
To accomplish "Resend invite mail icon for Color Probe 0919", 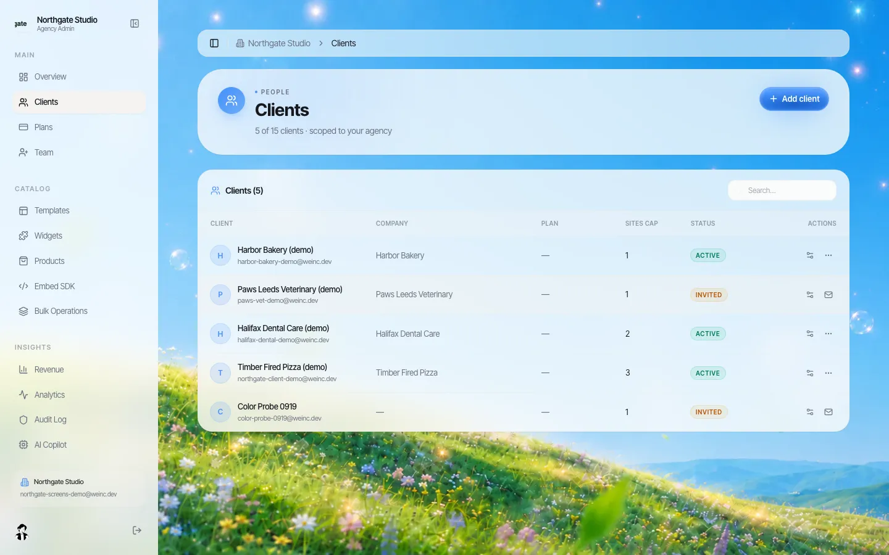I will click(x=828, y=412).
